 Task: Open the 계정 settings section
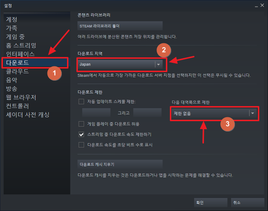coord(12,20)
